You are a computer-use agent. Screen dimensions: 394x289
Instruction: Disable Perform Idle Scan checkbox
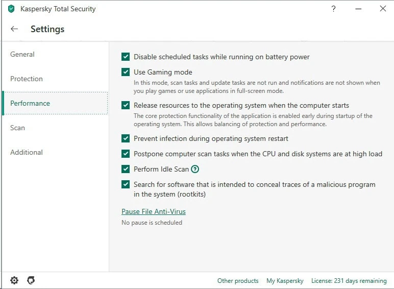[126, 169]
